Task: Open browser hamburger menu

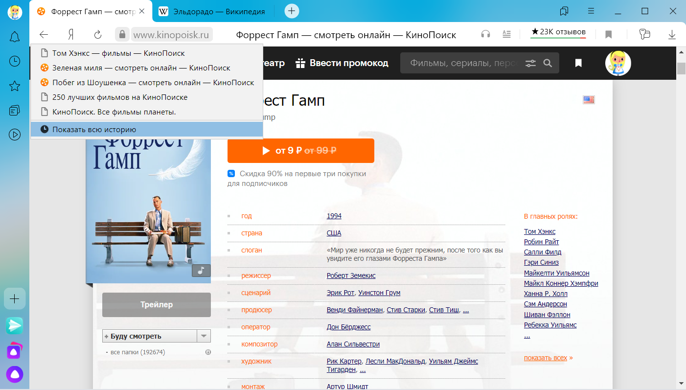Action: coord(591,11)
